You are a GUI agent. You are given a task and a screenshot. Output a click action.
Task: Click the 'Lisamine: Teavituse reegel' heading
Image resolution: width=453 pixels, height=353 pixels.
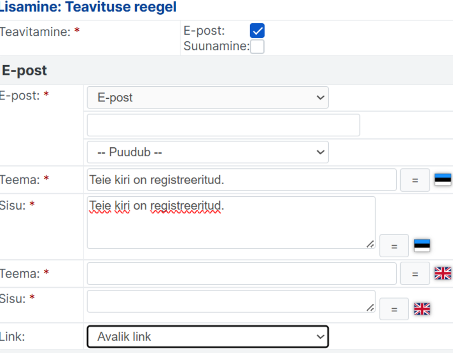tap(88, 7)
